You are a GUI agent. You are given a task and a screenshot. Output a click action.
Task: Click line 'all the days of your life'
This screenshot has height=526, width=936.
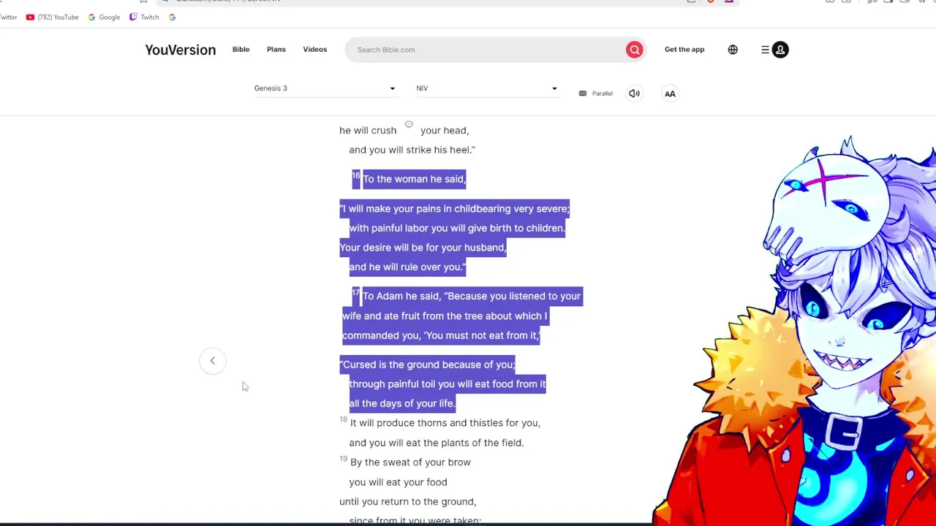[402, 403]
